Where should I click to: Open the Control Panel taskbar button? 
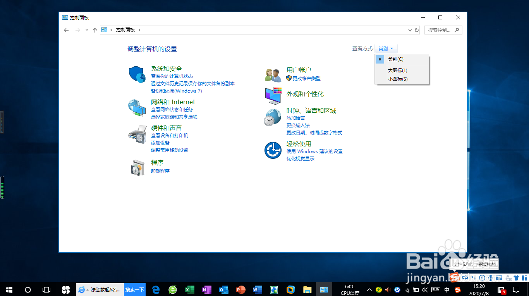(x=324, y=289)
